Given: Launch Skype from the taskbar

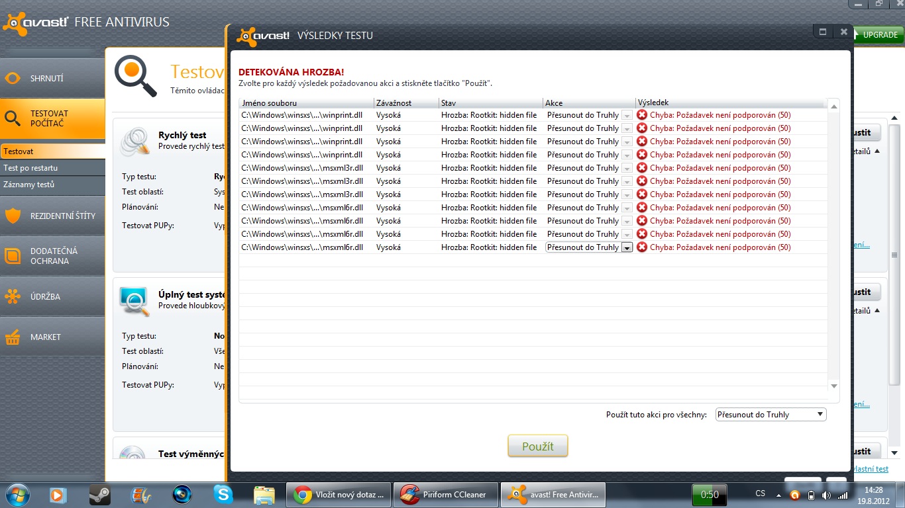Looking at the screenshot, I should pyautogui.click(x=223, y=494).
